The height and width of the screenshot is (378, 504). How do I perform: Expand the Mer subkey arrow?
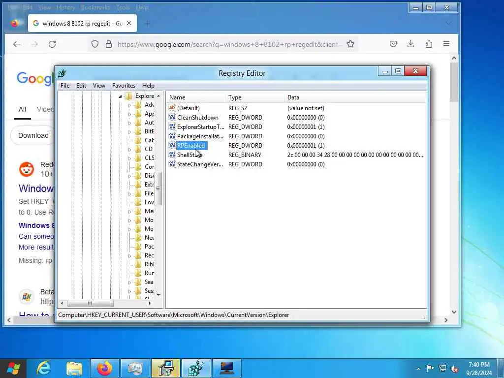click(129, 212)
